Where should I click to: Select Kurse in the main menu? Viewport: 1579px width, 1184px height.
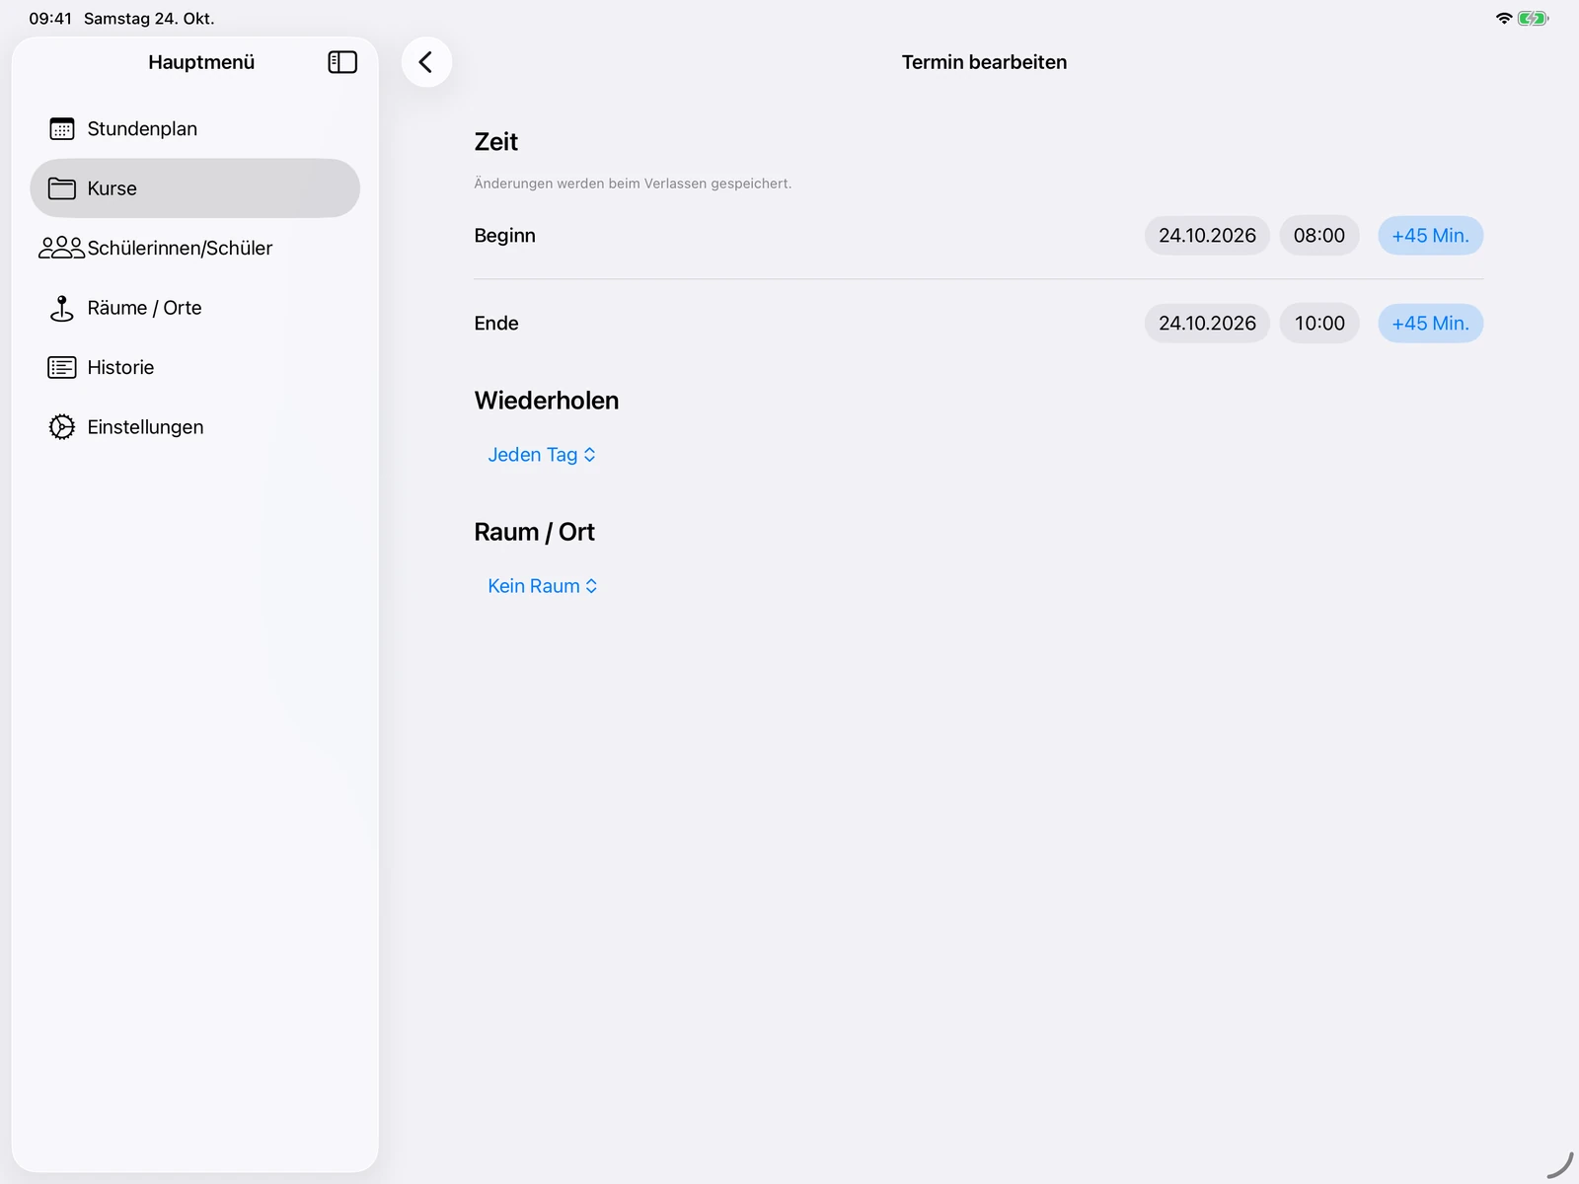[x=194, y=188]
